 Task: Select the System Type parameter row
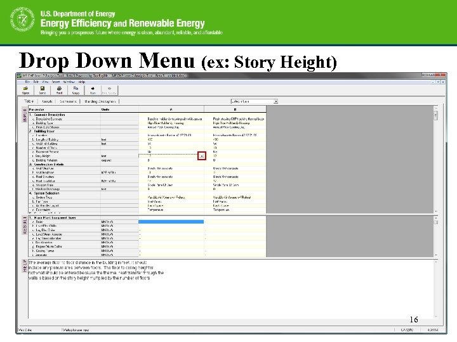point(64,197)
